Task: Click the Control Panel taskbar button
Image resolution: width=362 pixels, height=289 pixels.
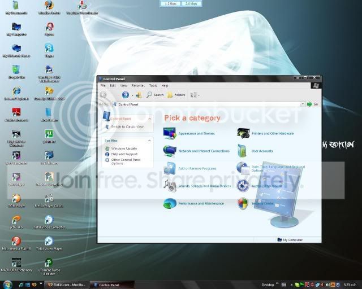Action: coord(112,285)
